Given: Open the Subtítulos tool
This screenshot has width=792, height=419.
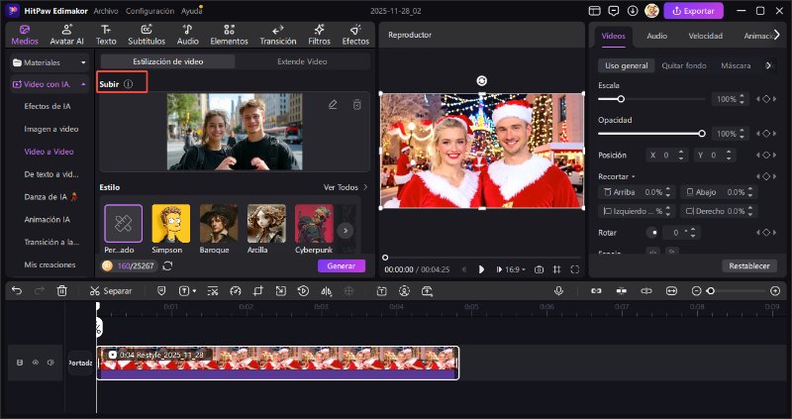Looking at the screenshot, I should [x=147, y=35].
